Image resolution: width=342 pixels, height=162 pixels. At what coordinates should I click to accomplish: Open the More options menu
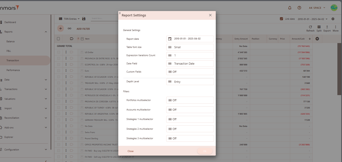pos(336,28)
